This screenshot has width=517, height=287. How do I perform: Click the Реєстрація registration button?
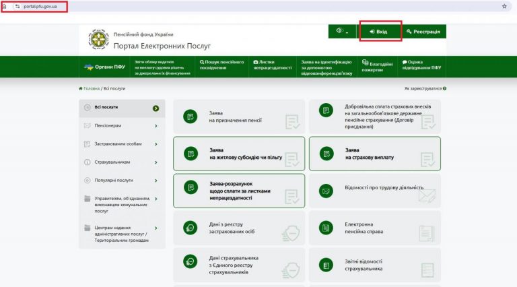coord(423,32)
